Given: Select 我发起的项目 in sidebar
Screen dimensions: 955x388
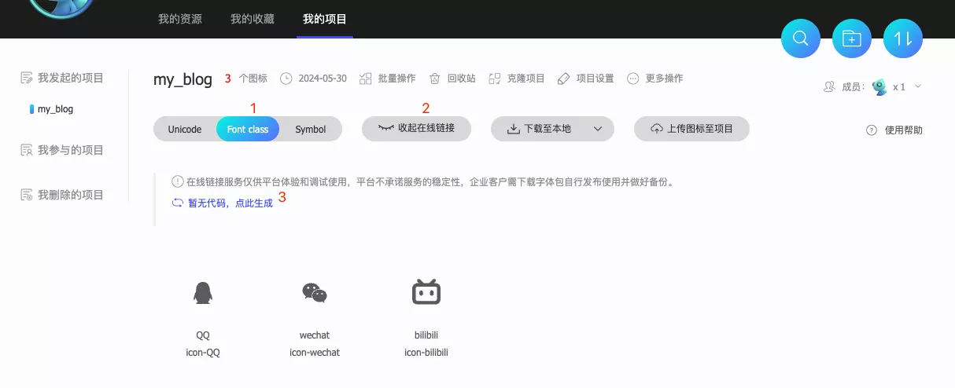Looking at the screenshot, I should coord(63,78).
